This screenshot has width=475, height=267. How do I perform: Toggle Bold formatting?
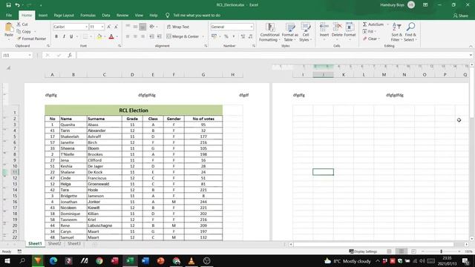point(56,36)
